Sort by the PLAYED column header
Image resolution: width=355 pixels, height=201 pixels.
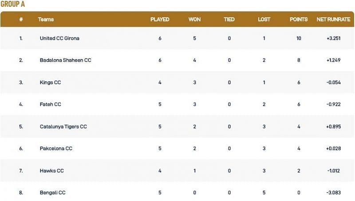coord(160,19)
